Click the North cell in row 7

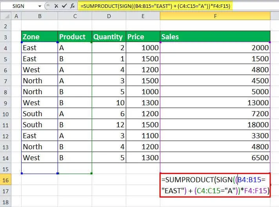40,81
